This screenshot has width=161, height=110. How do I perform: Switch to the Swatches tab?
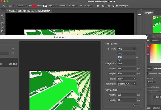(x=155, y=41)
